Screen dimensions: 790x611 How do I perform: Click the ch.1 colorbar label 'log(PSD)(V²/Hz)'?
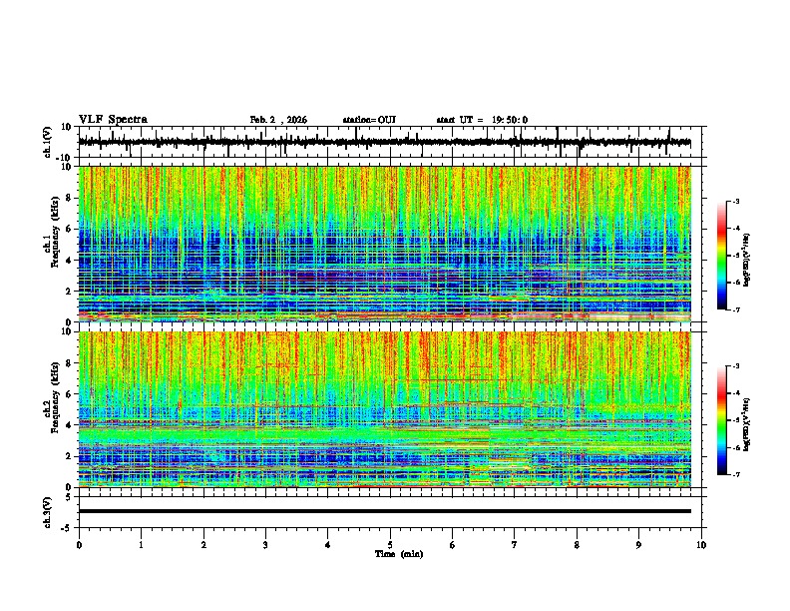(747, 261)
